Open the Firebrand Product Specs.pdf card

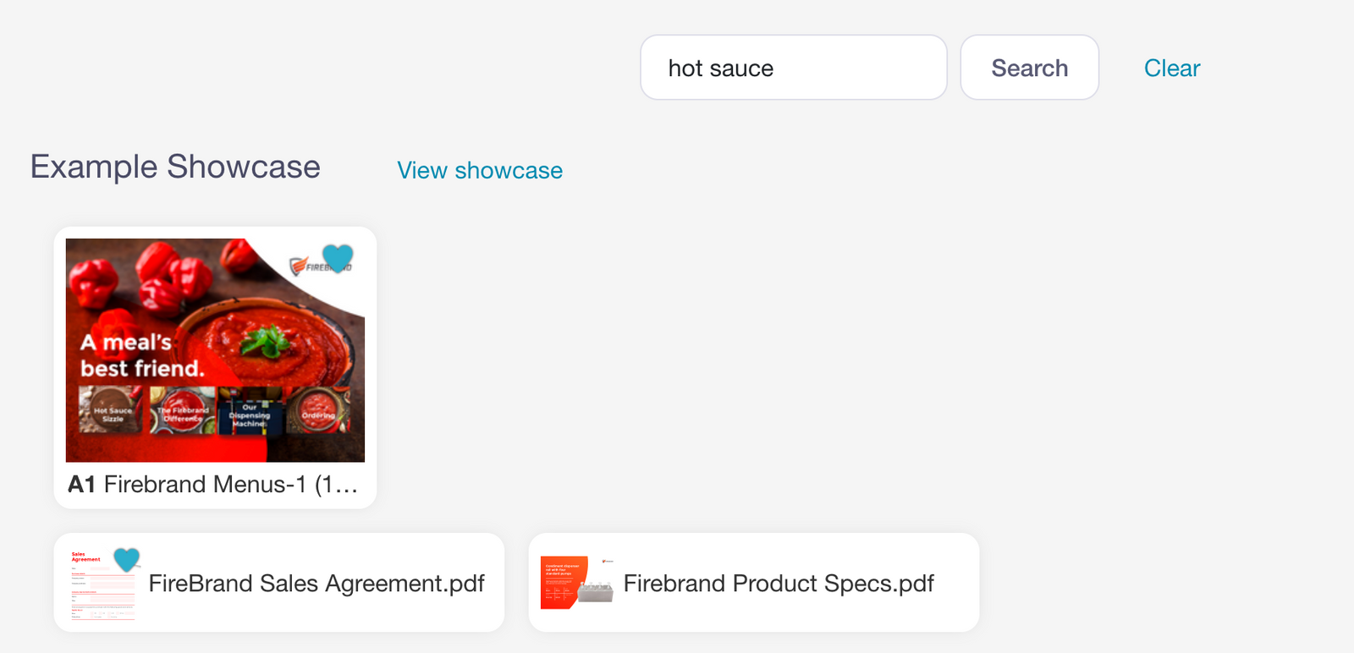pos(779,583)
